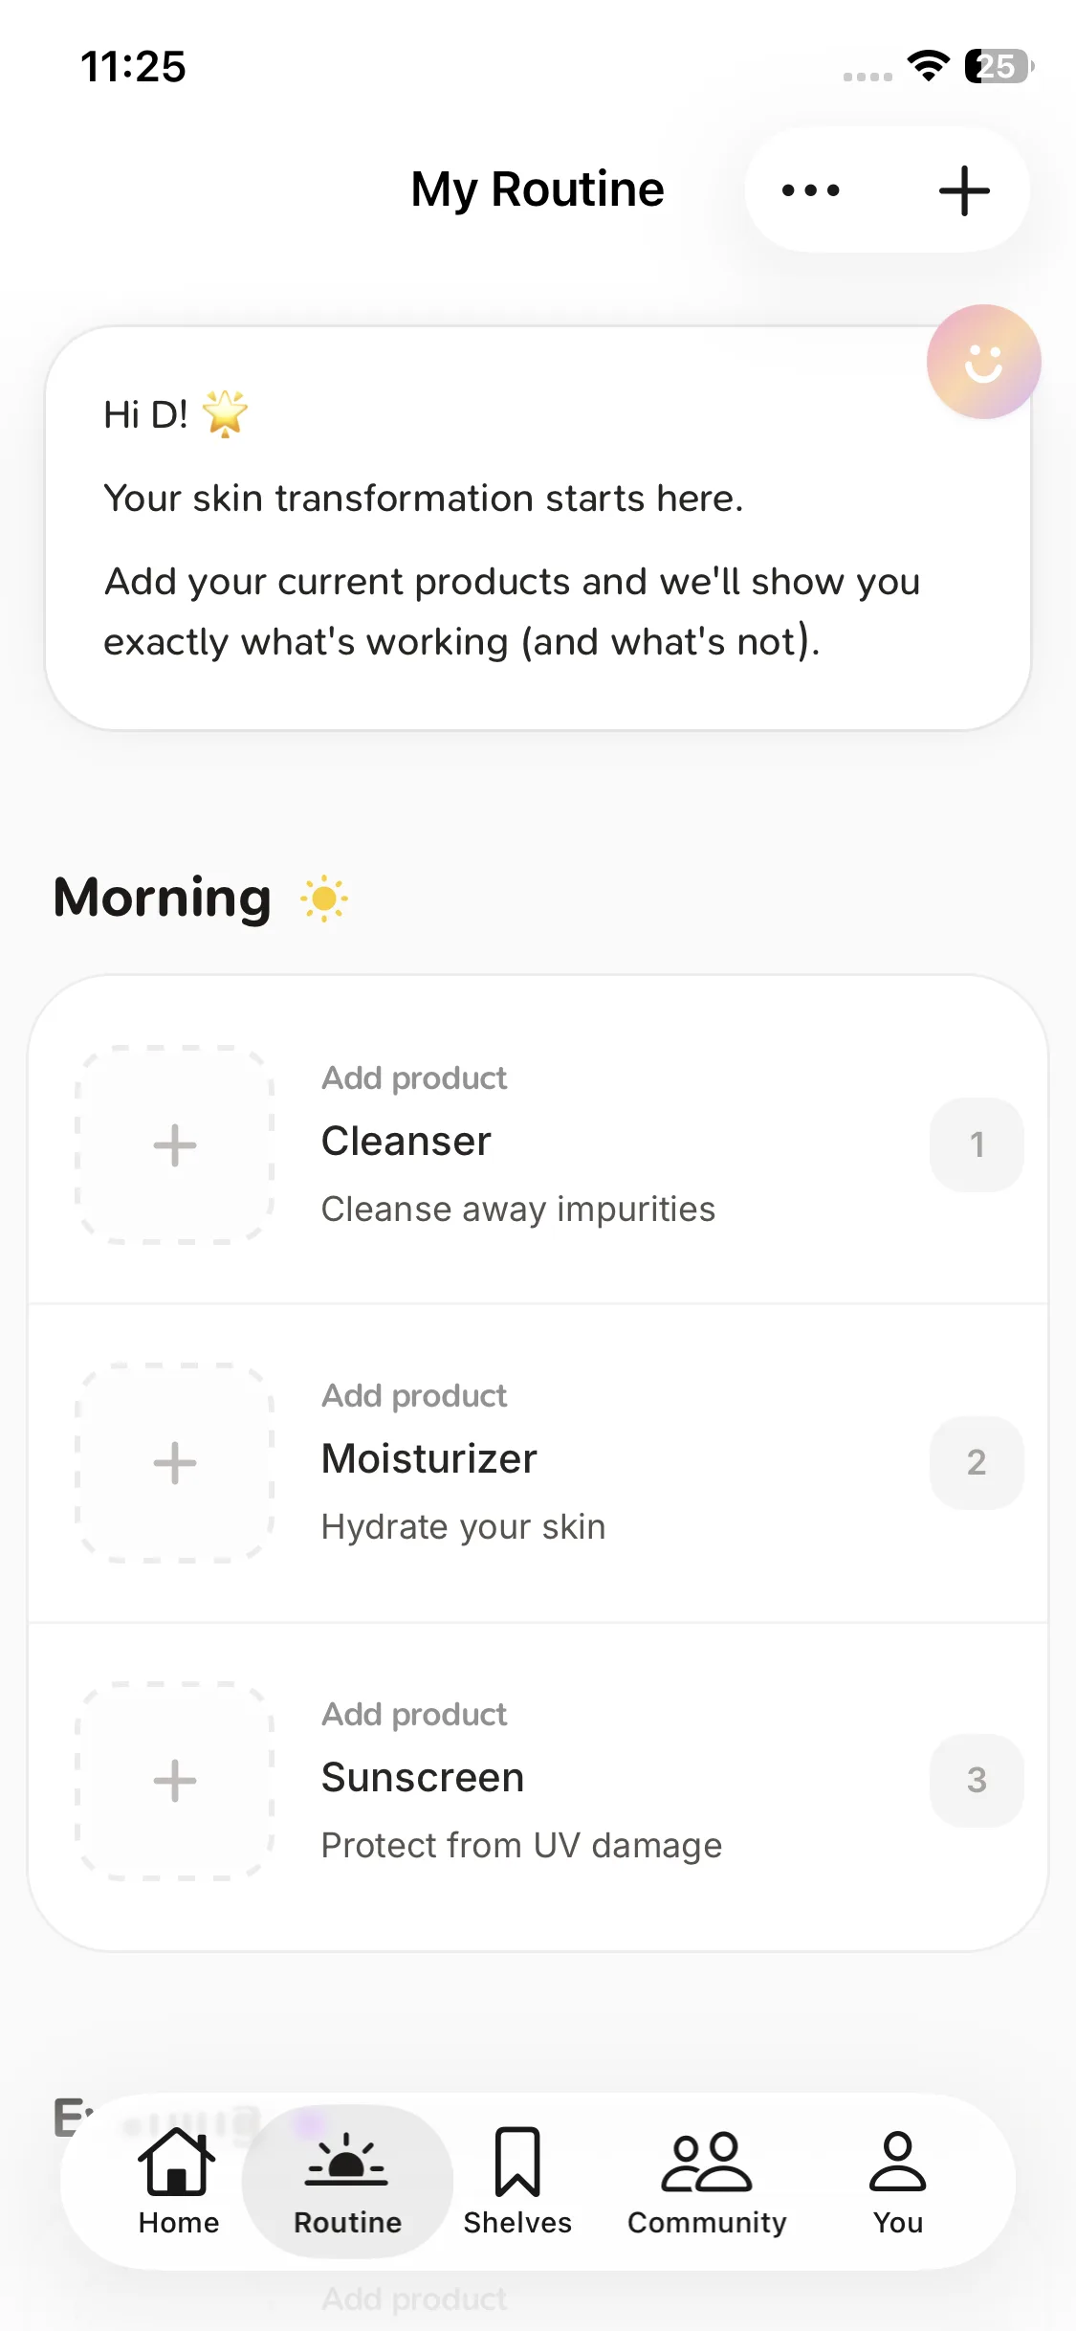
Task: Tap step number 3 badge for Sunscreen
Action: click(x=977, y=1780)
